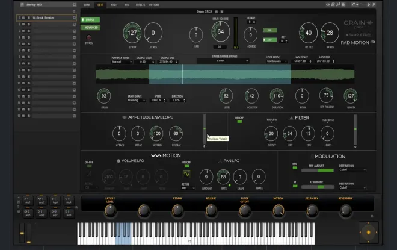Switch to the Effects tab
The image size is (397, 250).
pyautogui.click(x=140, y=5)
